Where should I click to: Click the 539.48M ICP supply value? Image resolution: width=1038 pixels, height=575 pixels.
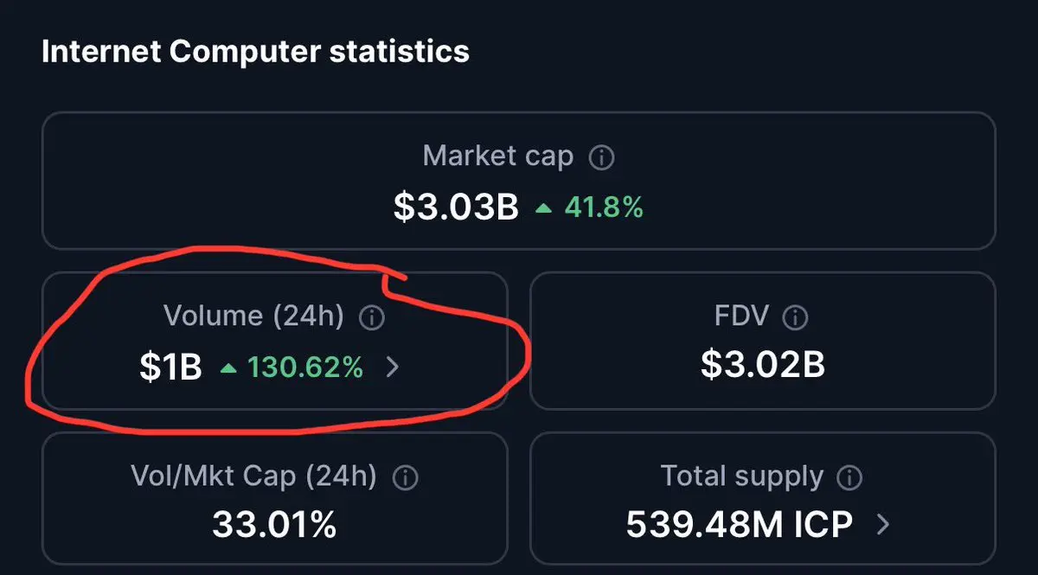click(739, 524)
